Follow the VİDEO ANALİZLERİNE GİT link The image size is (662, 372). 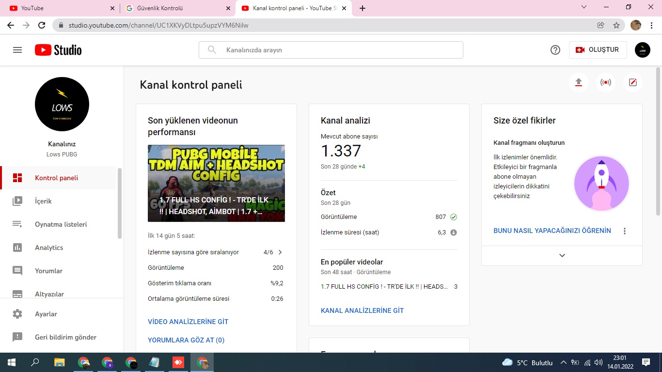pos(188,322)
